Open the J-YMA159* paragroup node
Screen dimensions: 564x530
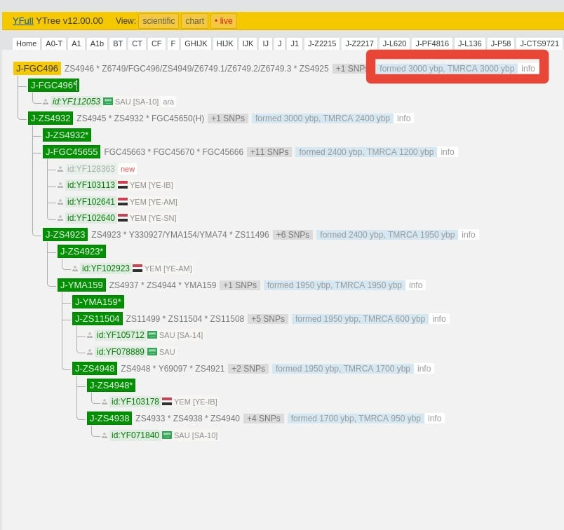(x=98, y=301)
